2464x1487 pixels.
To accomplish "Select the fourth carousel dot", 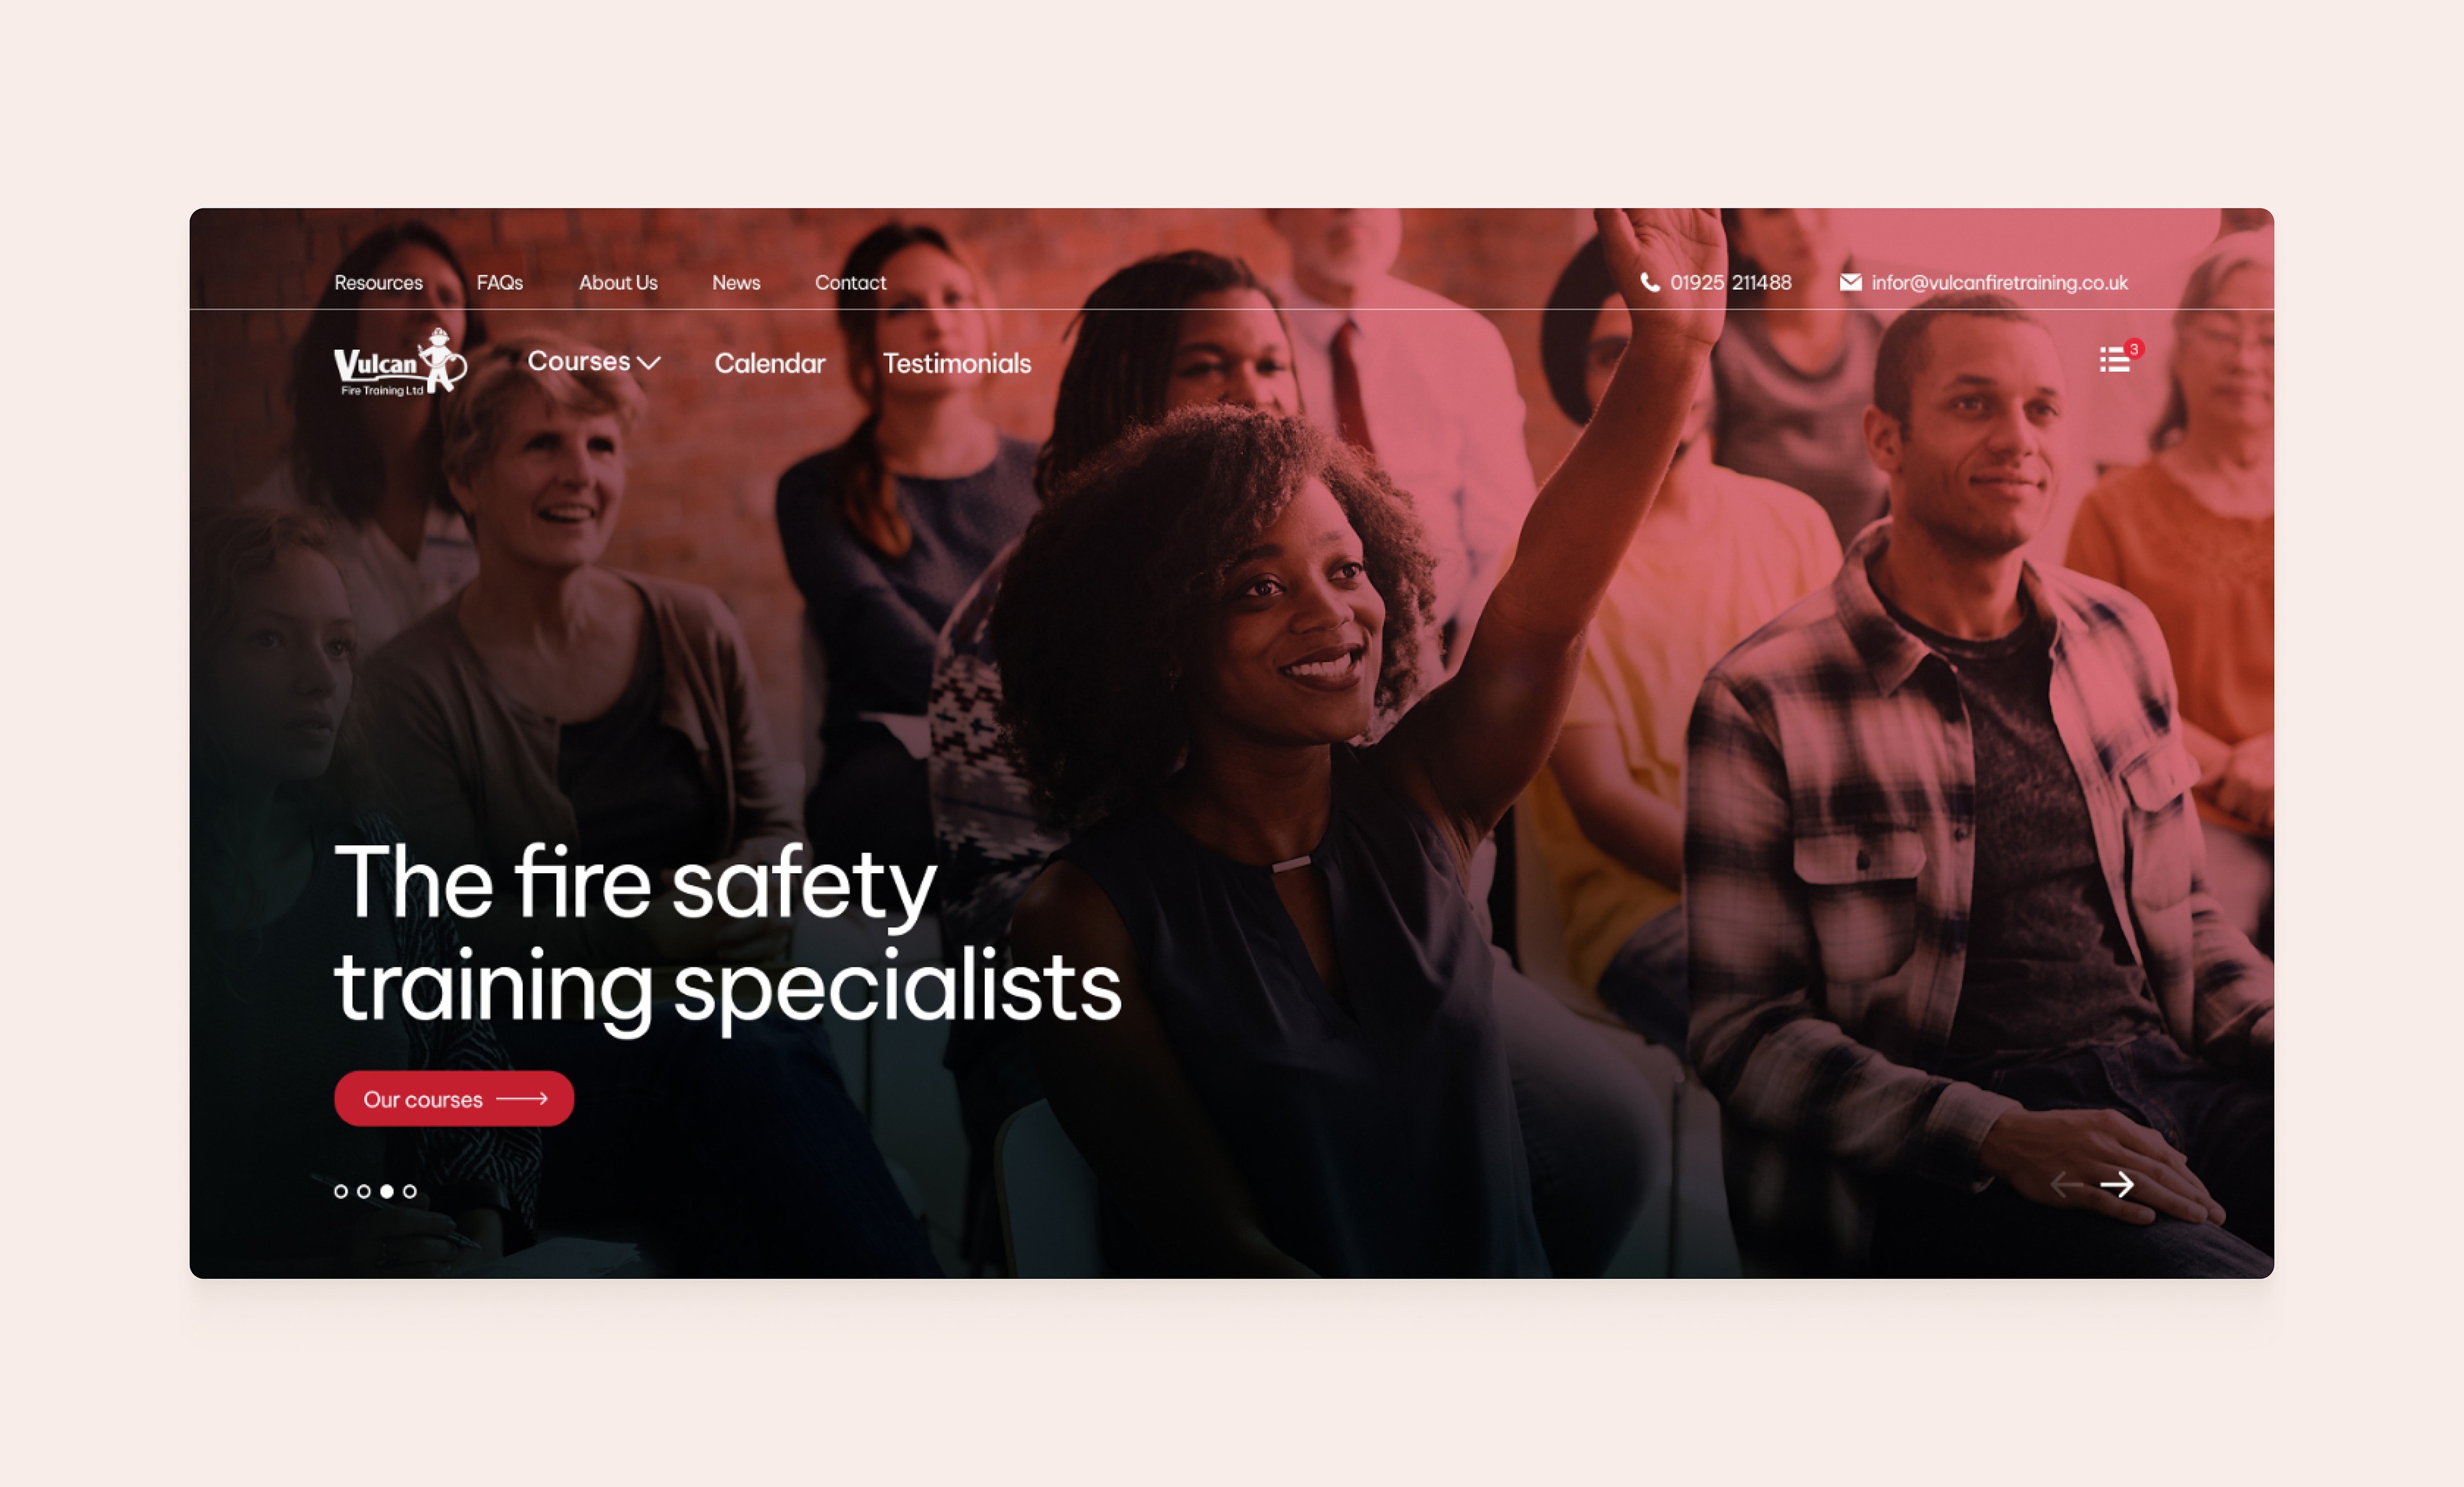I will pyautogui.click(x=410, y=1191).
